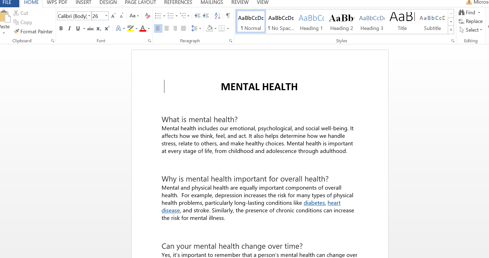Toggle align left for paragraph

point(158,28)
